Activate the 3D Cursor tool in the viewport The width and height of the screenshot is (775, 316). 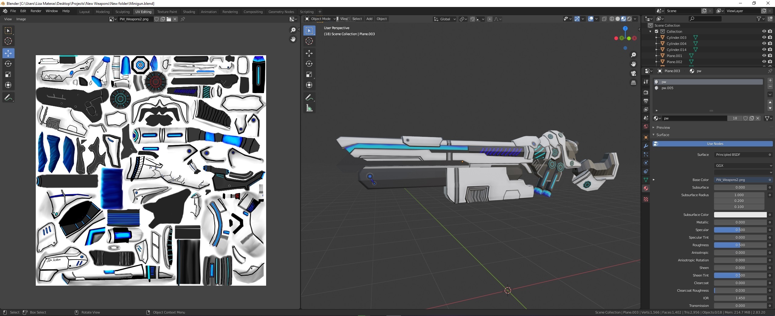(x=309, y=41)
